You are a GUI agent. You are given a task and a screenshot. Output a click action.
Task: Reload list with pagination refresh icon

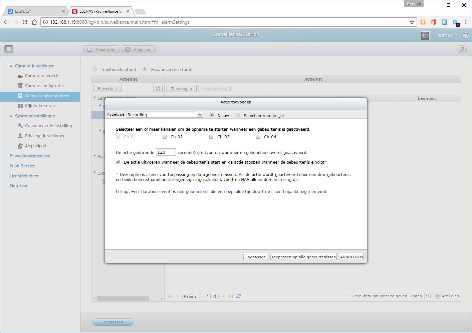238,296
